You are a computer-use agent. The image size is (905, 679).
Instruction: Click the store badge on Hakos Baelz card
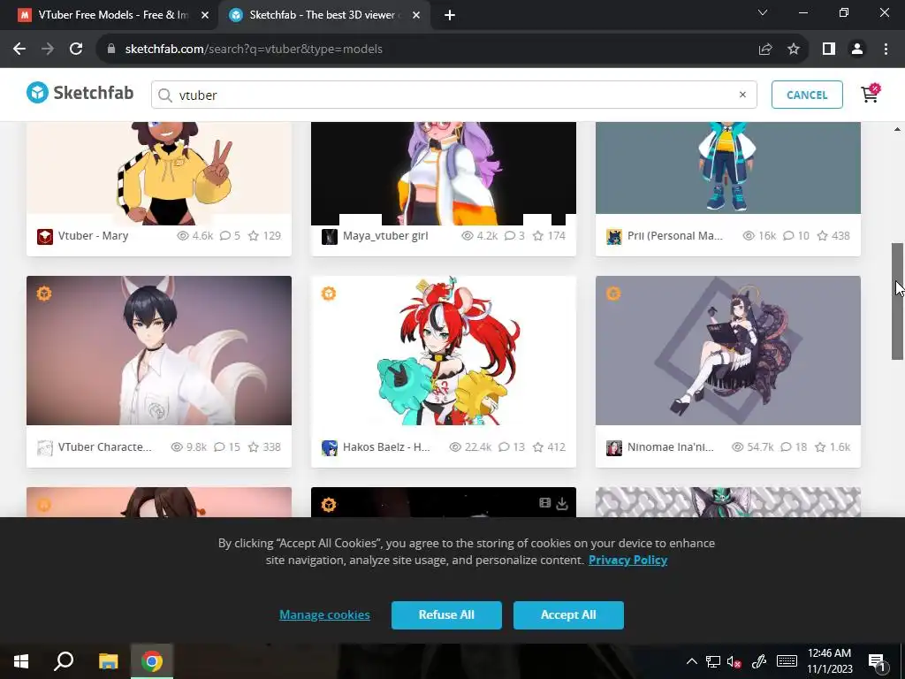tap(329, 294)
